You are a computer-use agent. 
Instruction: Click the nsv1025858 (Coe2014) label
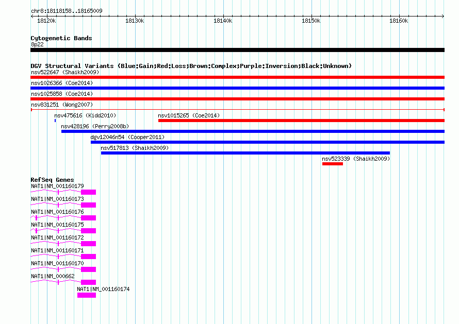pyautogui.click(x=62, y=94)
